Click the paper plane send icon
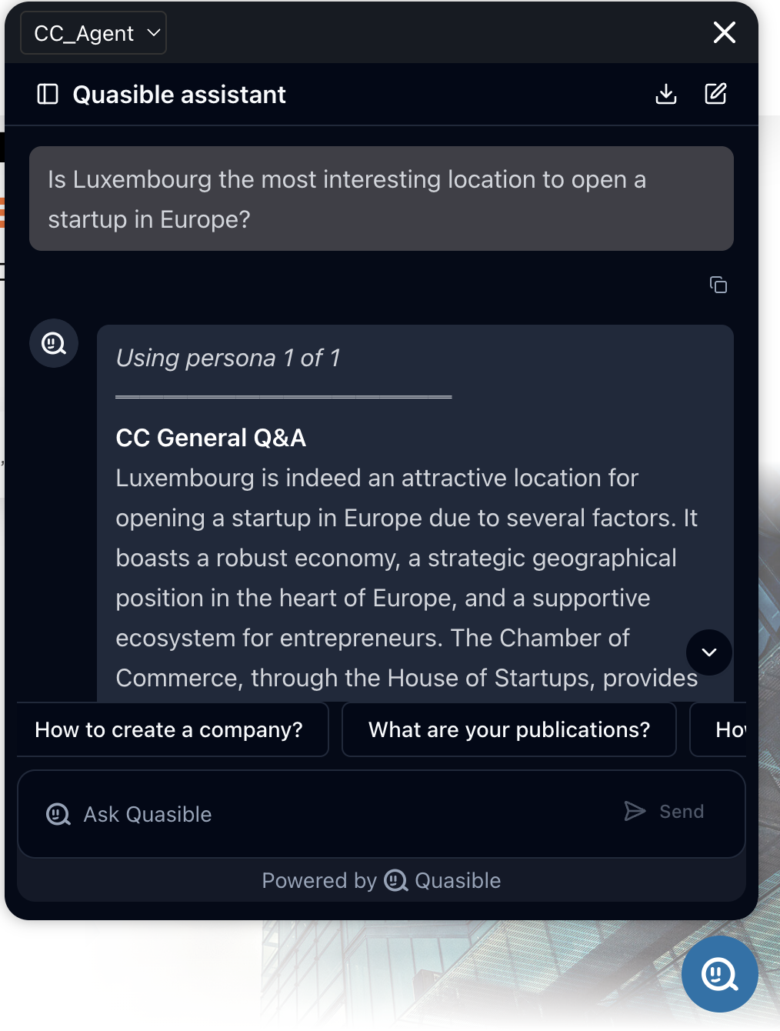The height and width of the screenshot is (1031, 780). tap(635, 811)
